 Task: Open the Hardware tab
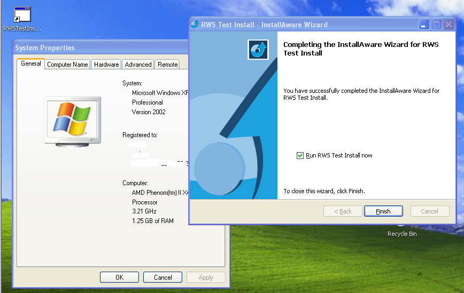pyautogui.click(x=106, y=65)
